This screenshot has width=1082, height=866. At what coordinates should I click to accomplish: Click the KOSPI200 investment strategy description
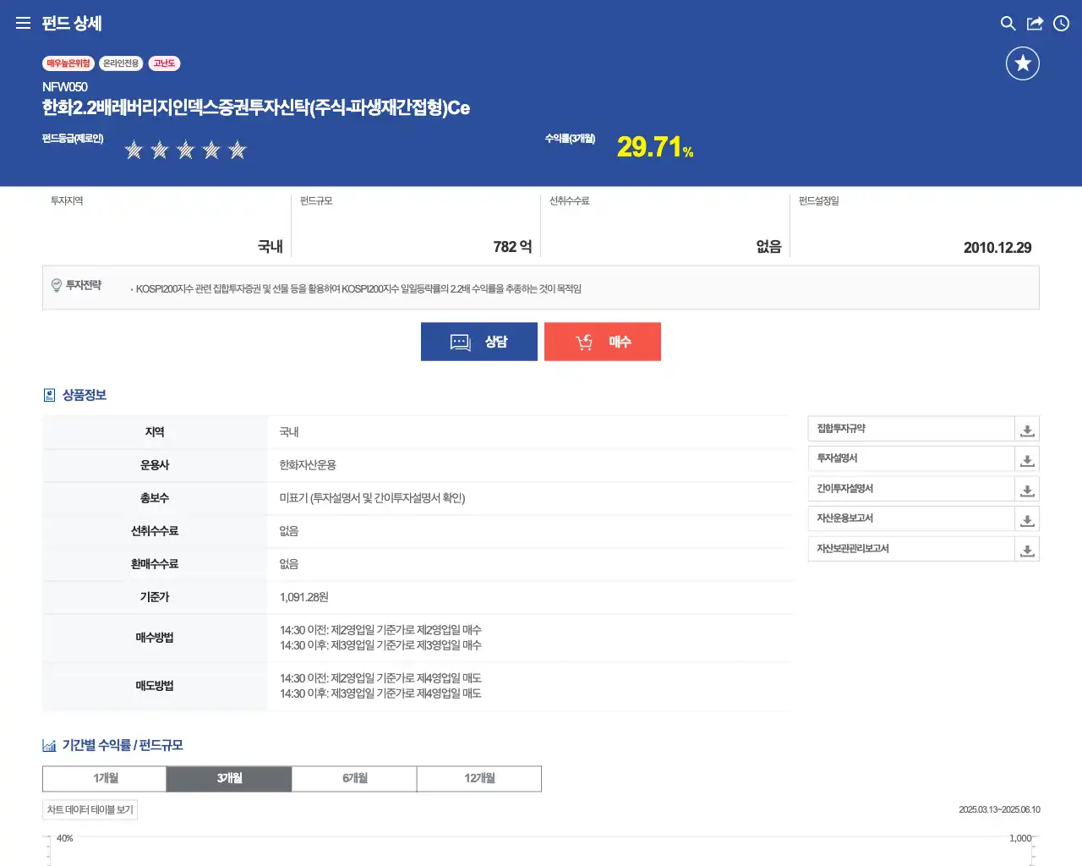[x=358, y=289]
